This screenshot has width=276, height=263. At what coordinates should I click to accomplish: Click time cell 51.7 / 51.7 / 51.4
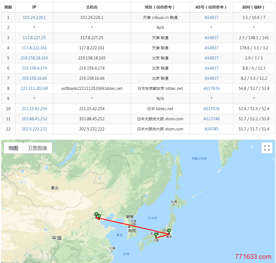point(254,129)
